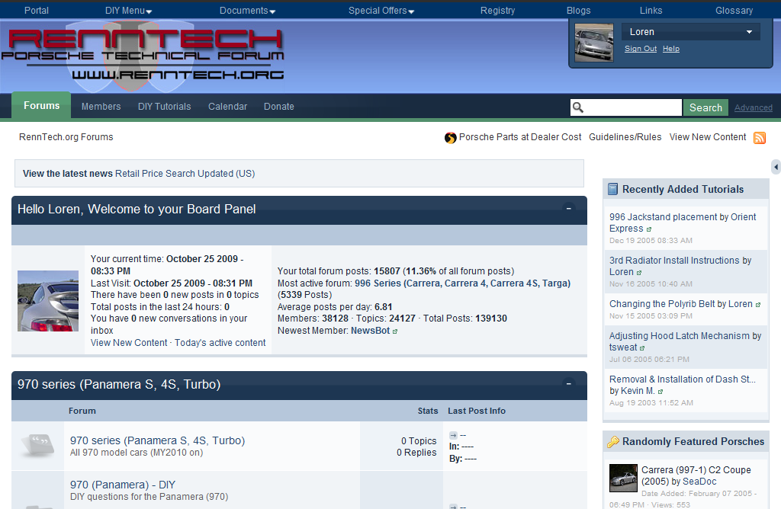Open the DIY Menu dropdown
Image resolution: width=781 pixels, height=509 pixels.
click(x=128, y=11)
